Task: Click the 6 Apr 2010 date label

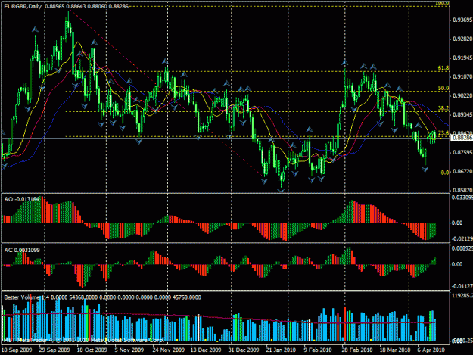Action: tap(431, 350)
